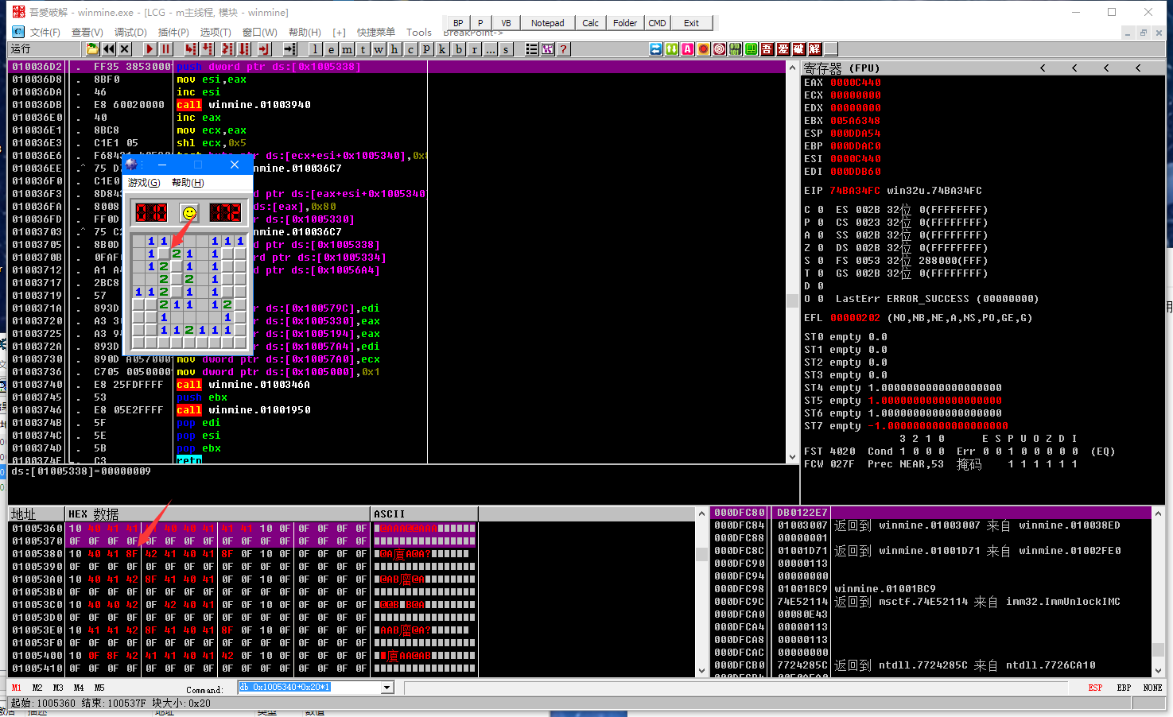Select NONE stack tracking button
This screenshot has width=1173, height=717.
(x=1152, y=688)
